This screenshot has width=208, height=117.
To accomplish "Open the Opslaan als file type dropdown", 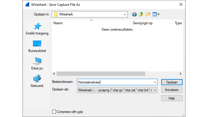I will (x=155, y=90).
